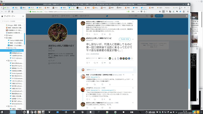Open the main tweet's chevron menu
The height and width of the screenshot is (114, 203).
[x=133, y=39]
